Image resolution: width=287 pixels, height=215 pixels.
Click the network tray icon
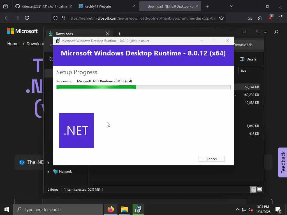click(244, 209)
